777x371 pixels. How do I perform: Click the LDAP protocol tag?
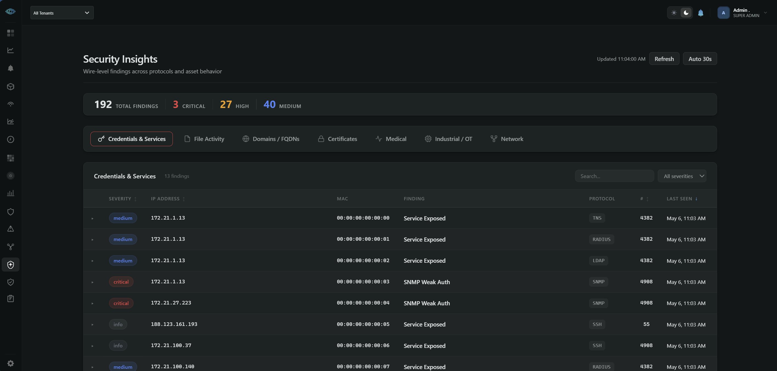click(x=598, y=261)
